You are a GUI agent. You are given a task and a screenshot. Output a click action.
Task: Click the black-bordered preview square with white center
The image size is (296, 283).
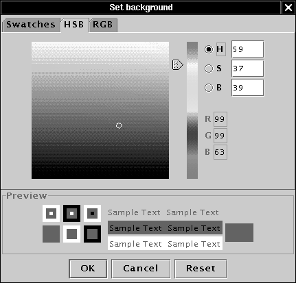[71, 213]
